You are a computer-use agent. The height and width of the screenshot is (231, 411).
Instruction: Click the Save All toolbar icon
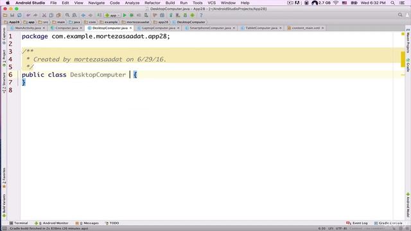12,15
